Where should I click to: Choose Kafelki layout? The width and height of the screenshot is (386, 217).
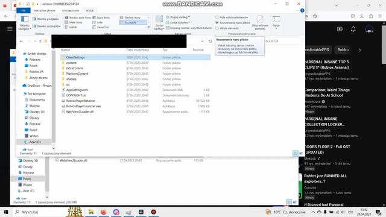(71, 27)
